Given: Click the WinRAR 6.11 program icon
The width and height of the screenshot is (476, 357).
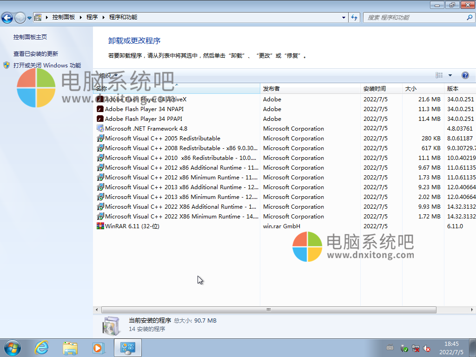Looking at the screenshot, I should pyautogui.click(x=100, y=226).
